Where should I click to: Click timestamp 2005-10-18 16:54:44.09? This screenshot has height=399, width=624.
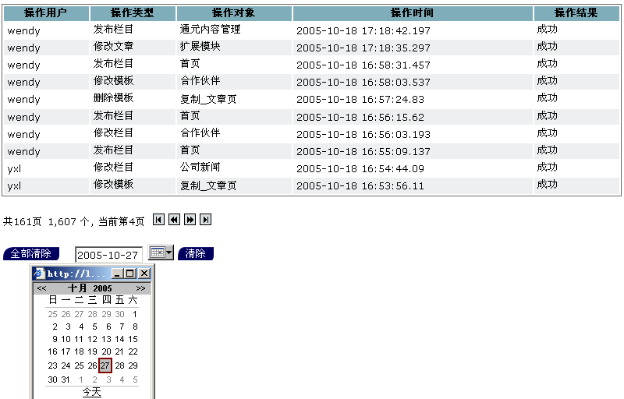pos(360,169)
